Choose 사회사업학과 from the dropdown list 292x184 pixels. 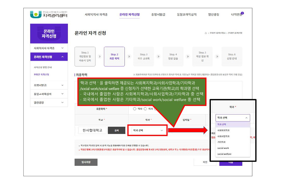tap(233, 136)
